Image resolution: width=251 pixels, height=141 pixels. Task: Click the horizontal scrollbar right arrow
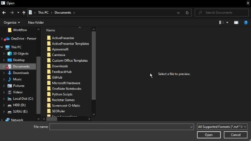(x=89, y=119)
